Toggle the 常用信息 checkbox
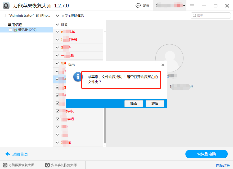 coord(5,25)
